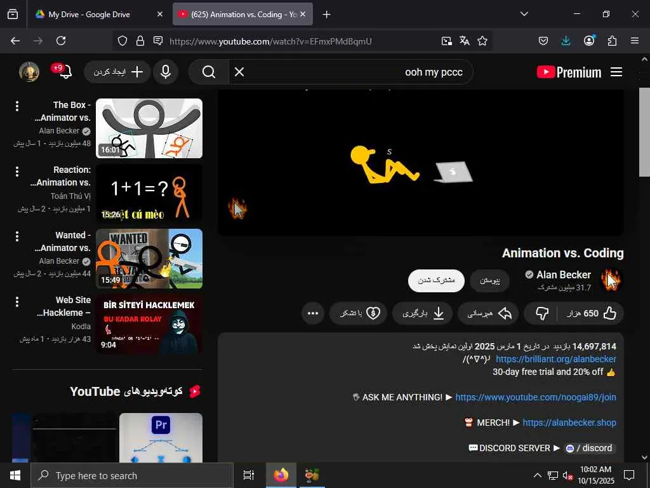650x488 pixels.
Task: Click the Create (ایجاد کردن) button
Action: point(117,72)
